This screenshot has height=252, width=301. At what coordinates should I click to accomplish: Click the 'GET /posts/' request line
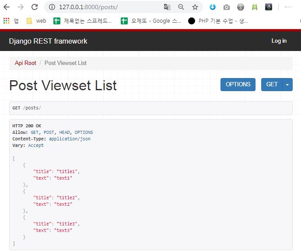[x=27, y=108]
